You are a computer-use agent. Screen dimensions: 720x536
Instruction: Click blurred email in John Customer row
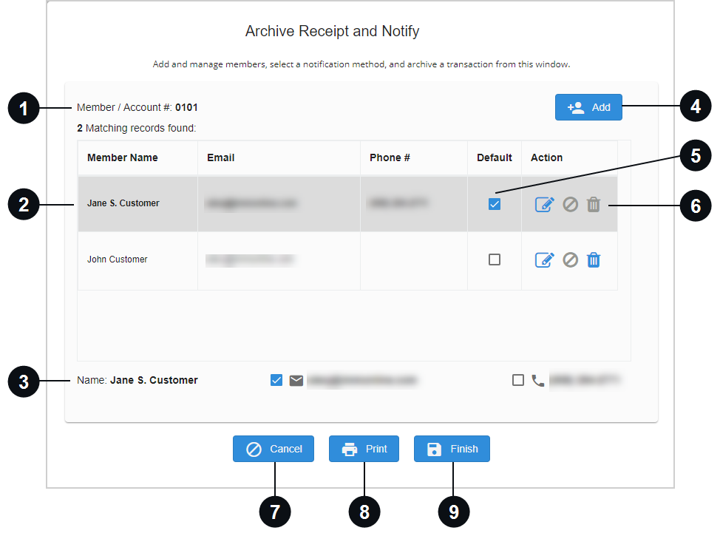click(250, 260)
